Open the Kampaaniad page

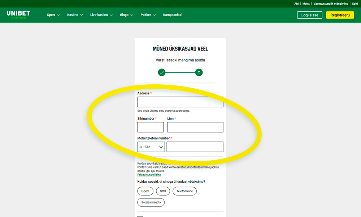pyautogui.click(x=172, y=15)
